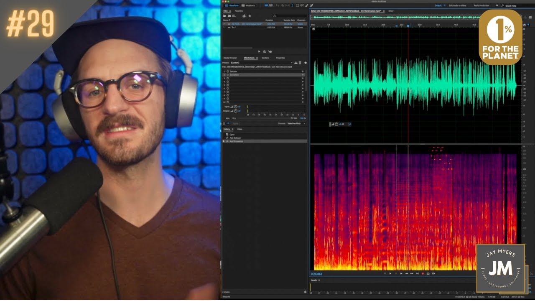Open a file from the Files panel
The height and width of the screenshot is (301, 535).
(224, 15)
